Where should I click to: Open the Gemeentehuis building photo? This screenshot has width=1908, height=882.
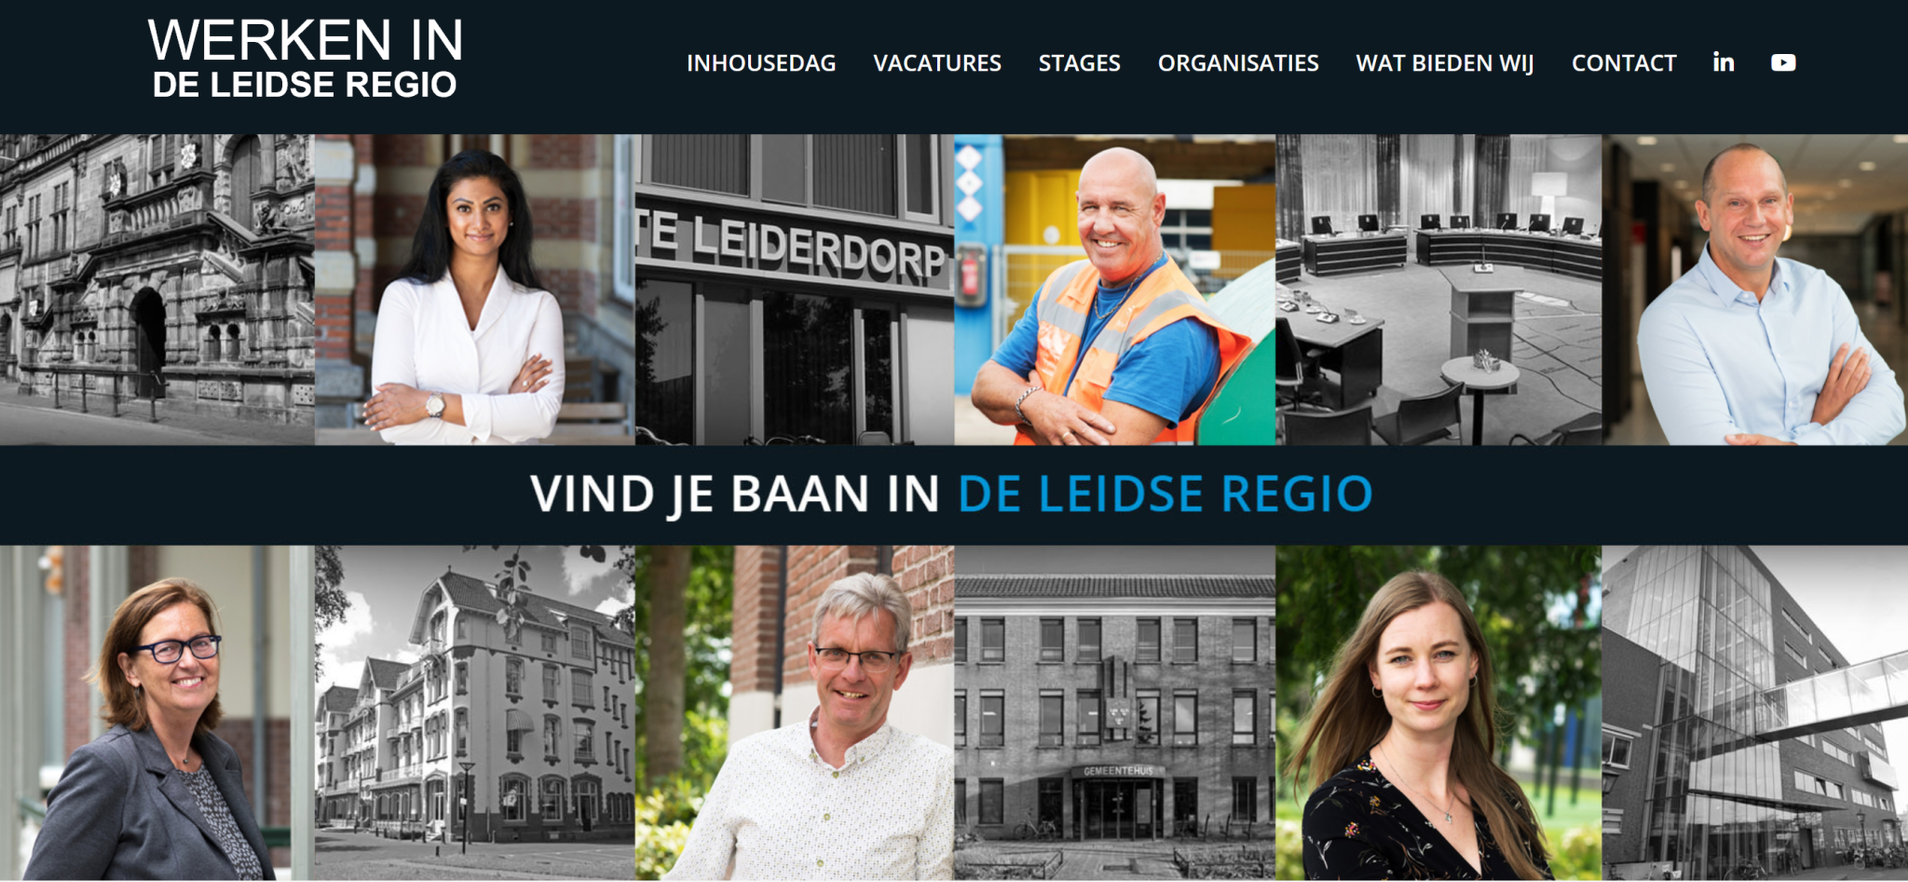click(1115, 713)
